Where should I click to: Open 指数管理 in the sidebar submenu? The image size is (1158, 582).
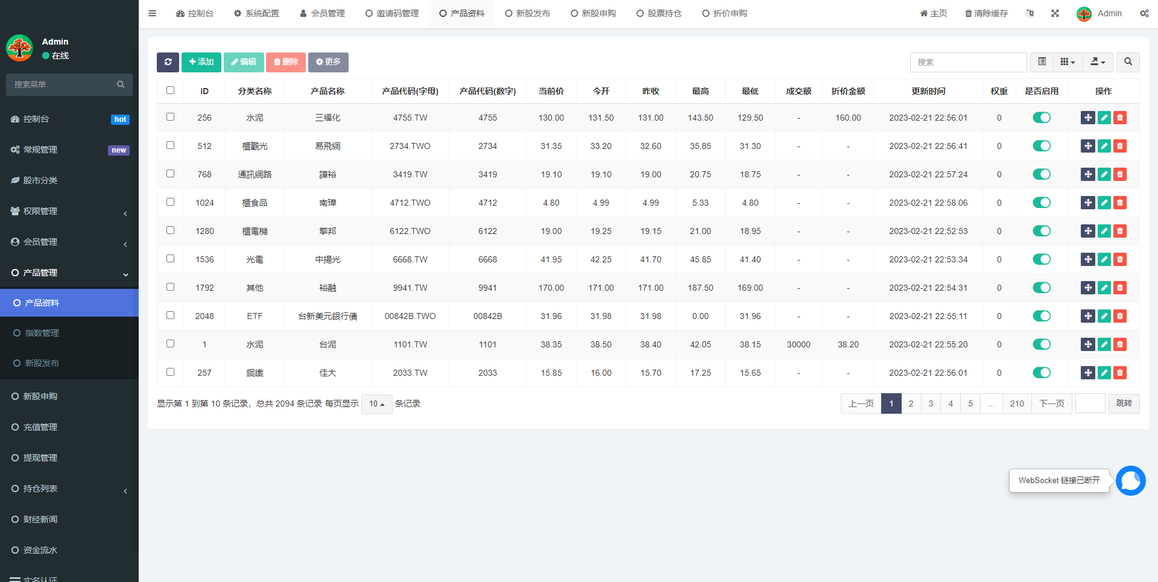(x=42, y=333)
